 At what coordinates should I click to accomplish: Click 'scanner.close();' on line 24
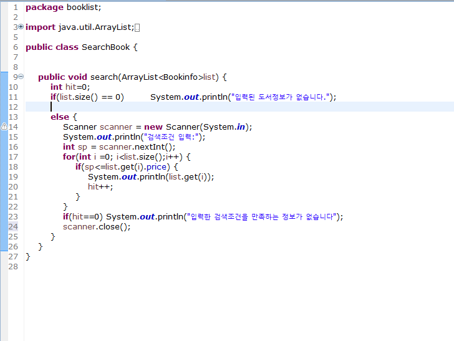[97, 227]
